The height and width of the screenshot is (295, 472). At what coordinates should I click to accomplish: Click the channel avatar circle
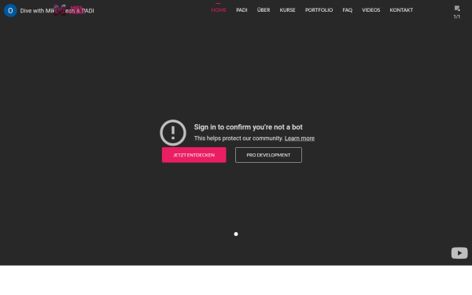tap(10, 10)
